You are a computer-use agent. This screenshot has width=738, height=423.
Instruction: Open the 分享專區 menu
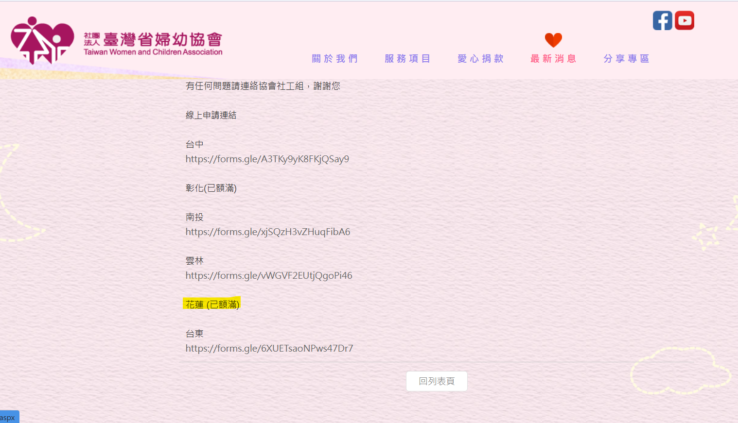point(627,59)
